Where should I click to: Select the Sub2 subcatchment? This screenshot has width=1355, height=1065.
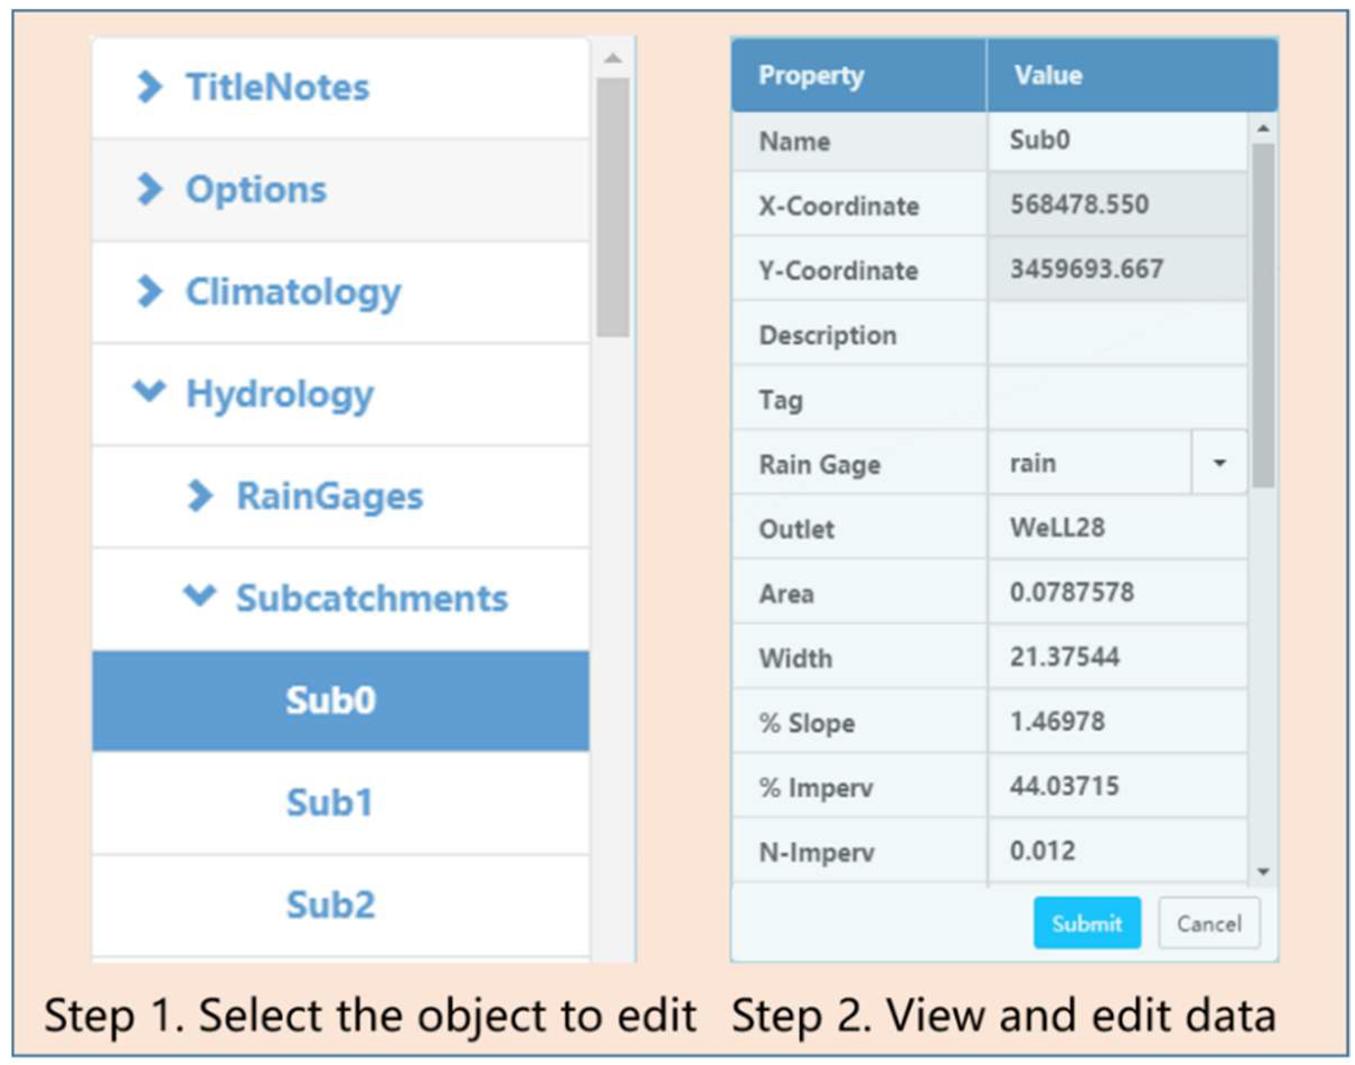click(x=330, y=905)
